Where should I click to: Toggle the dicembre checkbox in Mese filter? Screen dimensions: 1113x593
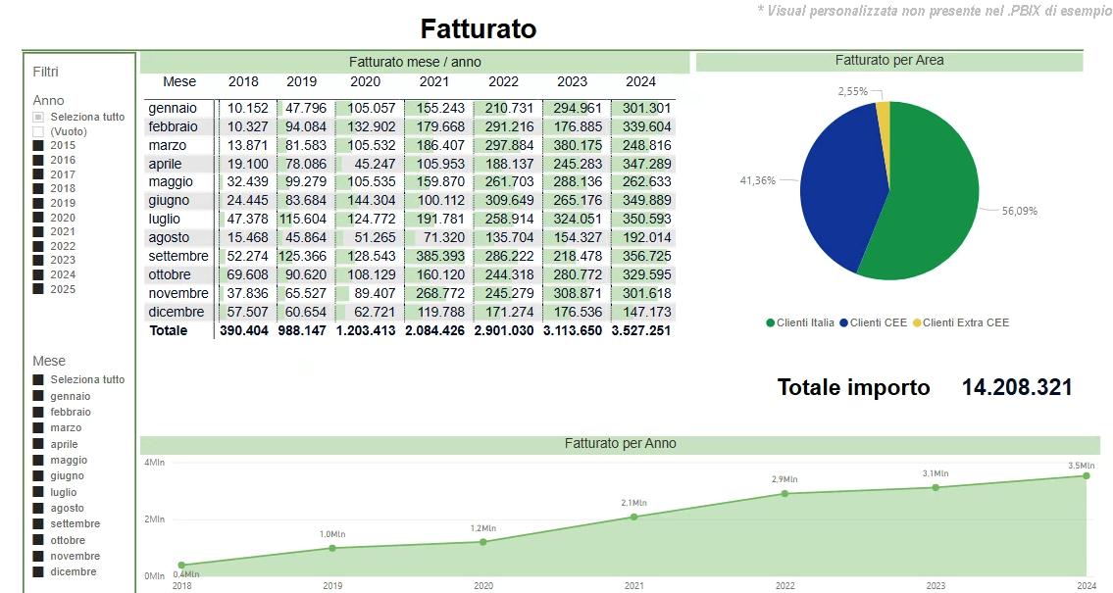(38, 571)
